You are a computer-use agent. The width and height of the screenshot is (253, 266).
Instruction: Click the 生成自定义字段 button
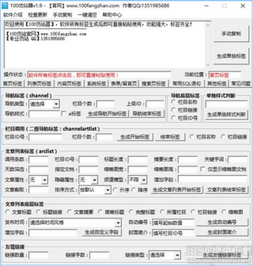[102, 232]
